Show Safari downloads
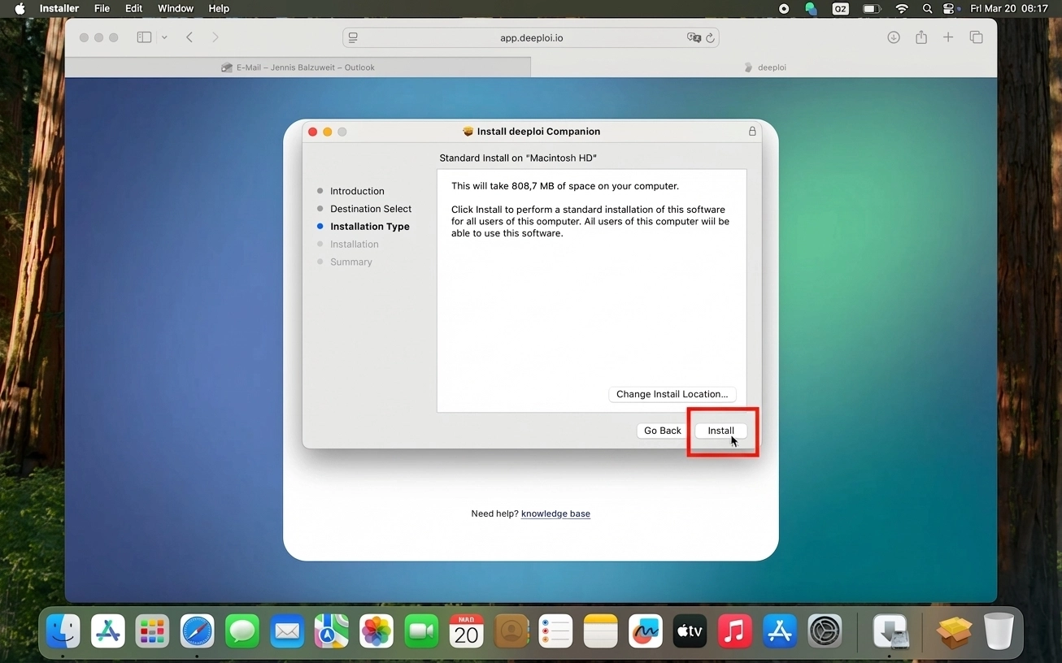Image resolution: width=1062 pixels, height=663 pixels. (894, 37)
